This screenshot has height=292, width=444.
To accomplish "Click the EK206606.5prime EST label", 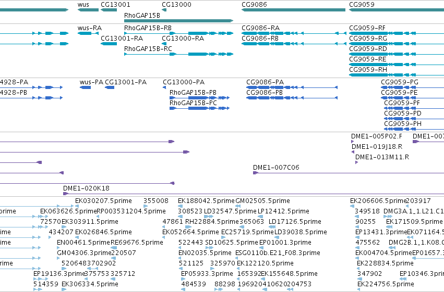I will [378, 201].
